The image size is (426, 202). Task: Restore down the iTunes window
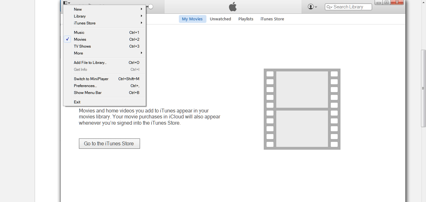387,3
